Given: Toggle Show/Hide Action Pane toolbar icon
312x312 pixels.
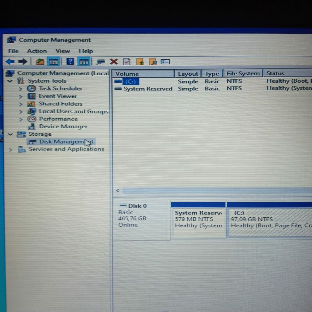Looking at the screenshot, I should point(84,62).
